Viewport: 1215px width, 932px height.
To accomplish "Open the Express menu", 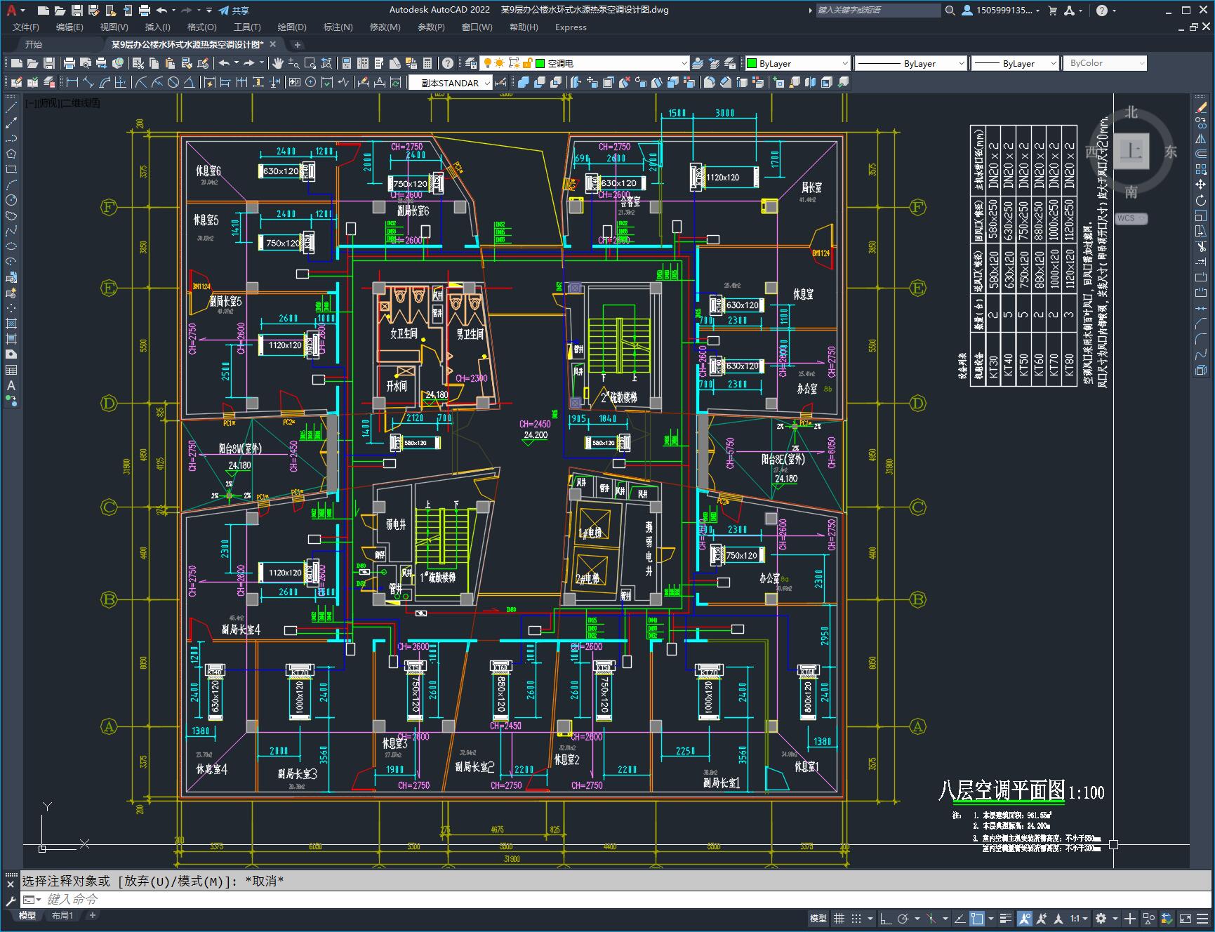I will tap(571, 27).
